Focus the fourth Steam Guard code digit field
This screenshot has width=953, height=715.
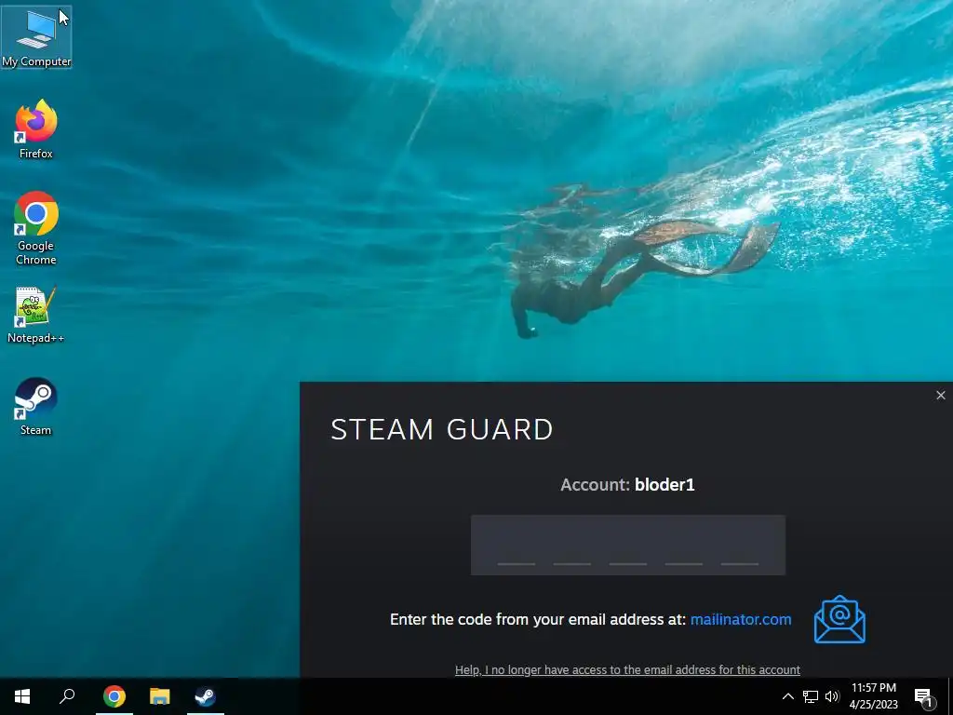(684, 546)
